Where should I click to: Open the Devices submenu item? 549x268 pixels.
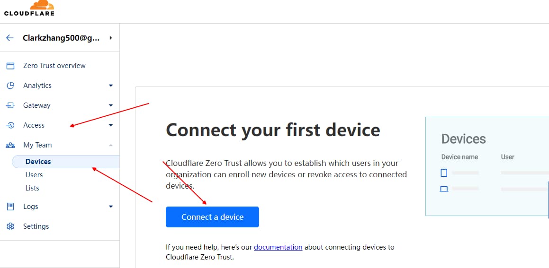tap(38, 162)
